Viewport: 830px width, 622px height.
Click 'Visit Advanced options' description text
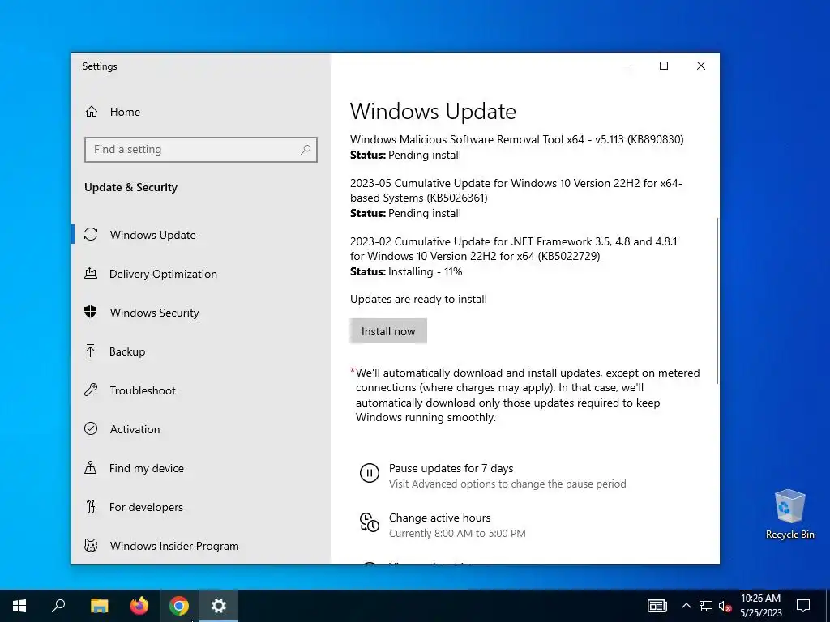pos(507,484)
